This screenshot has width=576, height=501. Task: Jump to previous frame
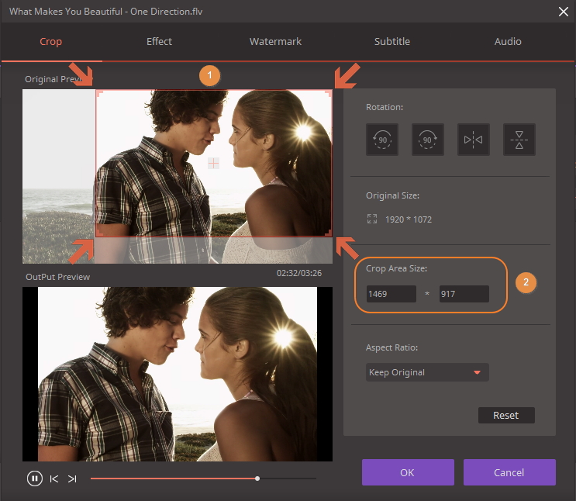point(54,479)
